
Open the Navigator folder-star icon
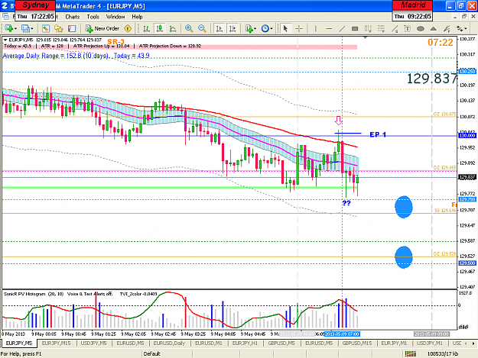click(59, 28)
